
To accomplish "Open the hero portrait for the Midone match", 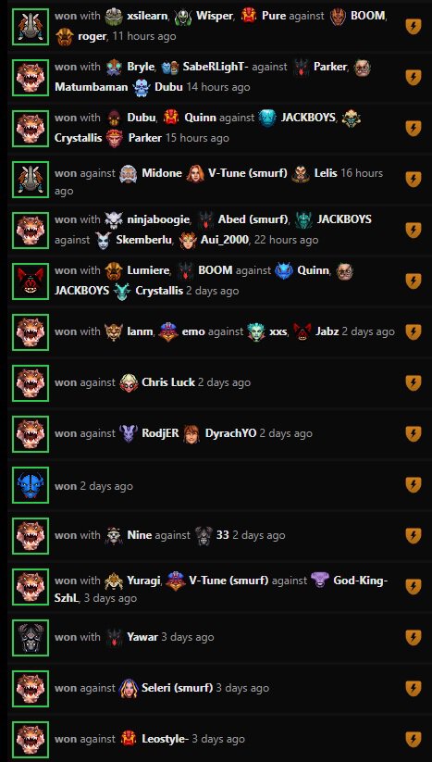I will [31, 180].
